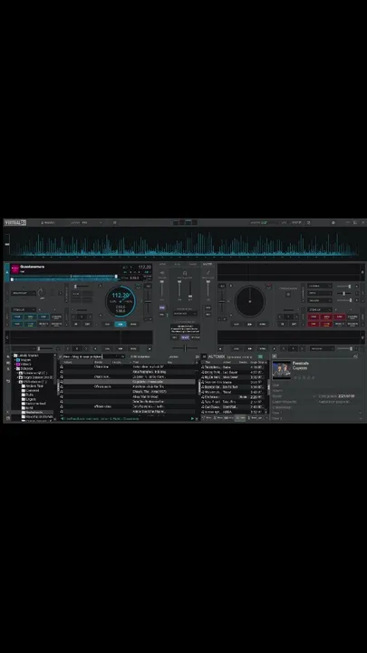Image resolution: width=367 pixels, height=653 pixels.
Task: Start playback on the left deck
Action: tap(121, 324)
